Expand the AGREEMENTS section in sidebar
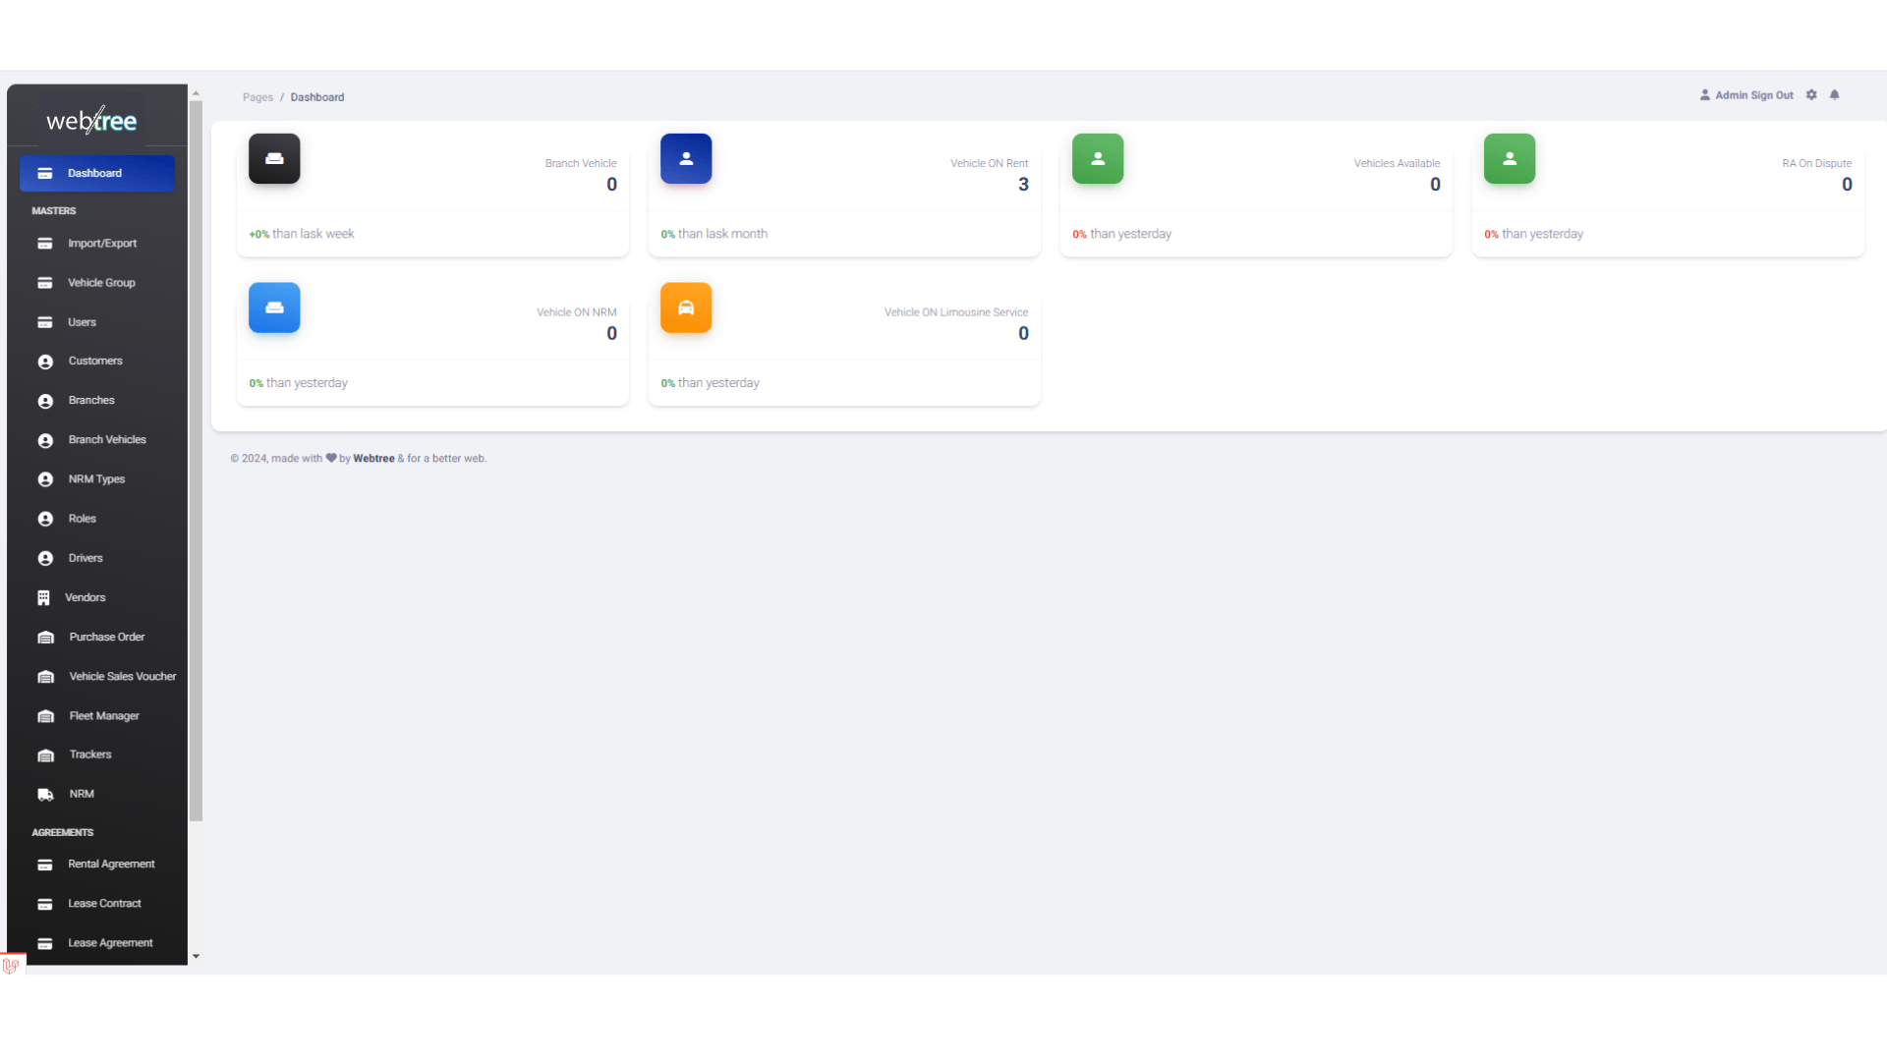The height and width of the screenshot is (1061, 1887). click(x=62, y=832)
